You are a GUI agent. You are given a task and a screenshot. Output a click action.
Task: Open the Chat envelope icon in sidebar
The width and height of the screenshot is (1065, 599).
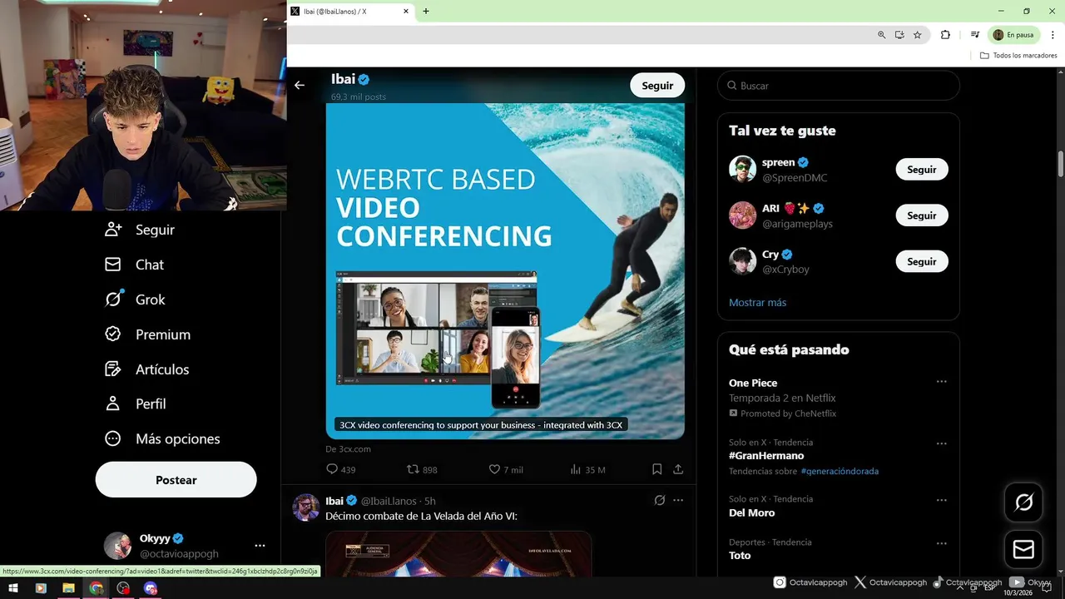click(113, 265)
